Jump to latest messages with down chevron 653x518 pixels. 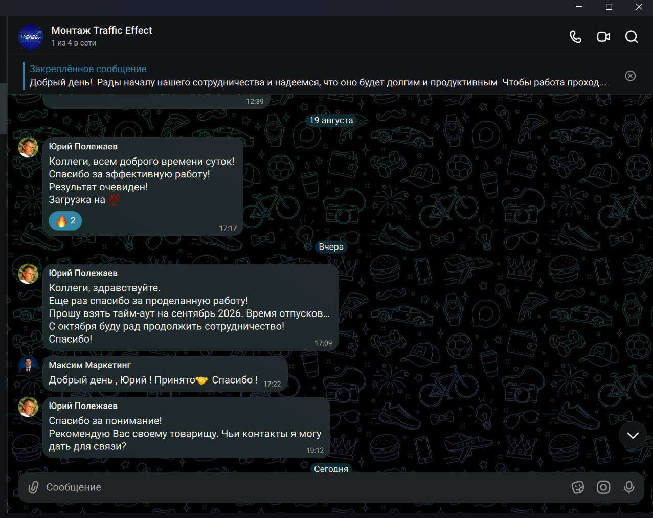(x=633, y=436)
